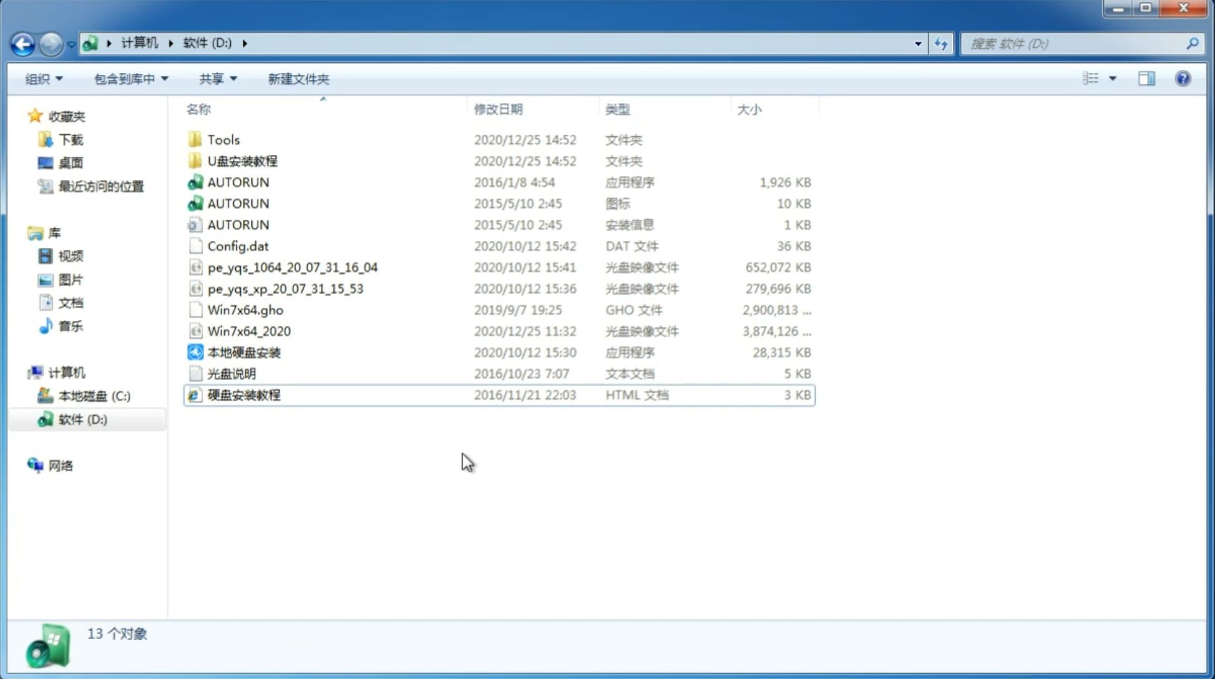The height and width of the screenshot is (679, 1215).
Task: Open the Win7x64_2020 disc image file
Action: pyautogui.click(x=248, y=331)
